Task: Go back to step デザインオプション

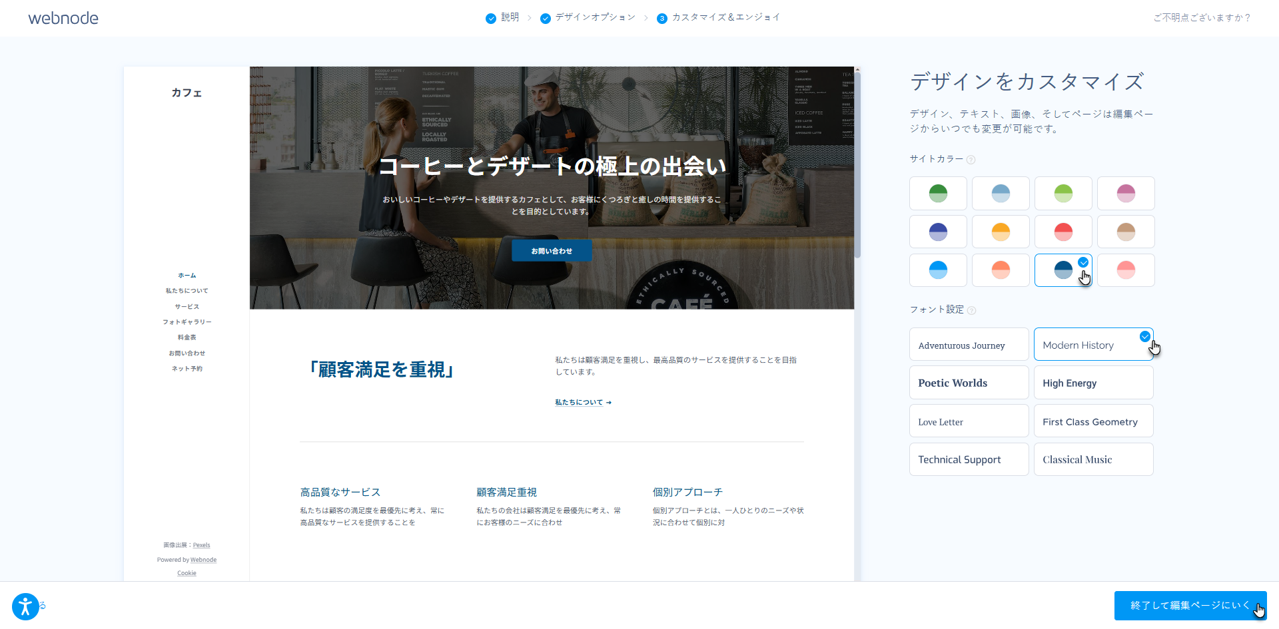Action: click(588, 18)
